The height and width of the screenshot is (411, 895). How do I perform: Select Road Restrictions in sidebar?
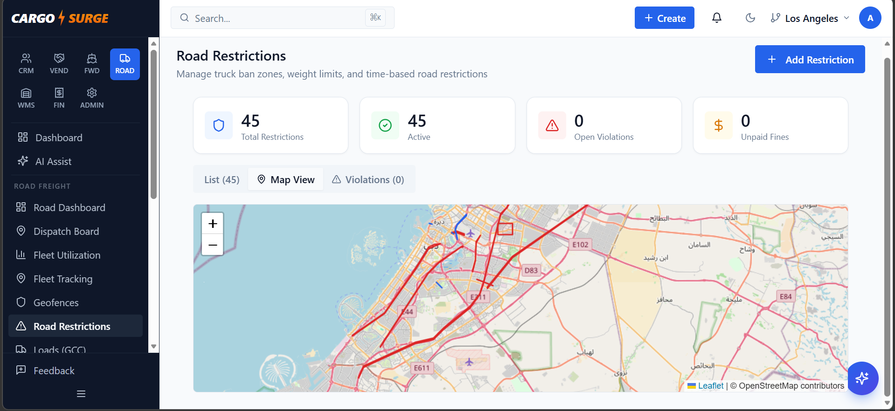76,326
